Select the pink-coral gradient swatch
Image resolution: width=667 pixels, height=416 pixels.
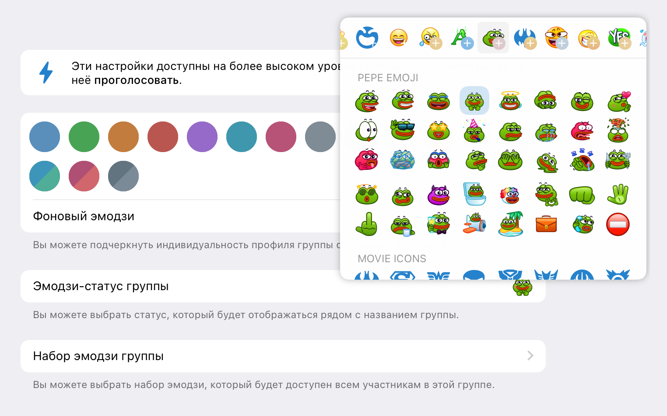click(84, 176)
